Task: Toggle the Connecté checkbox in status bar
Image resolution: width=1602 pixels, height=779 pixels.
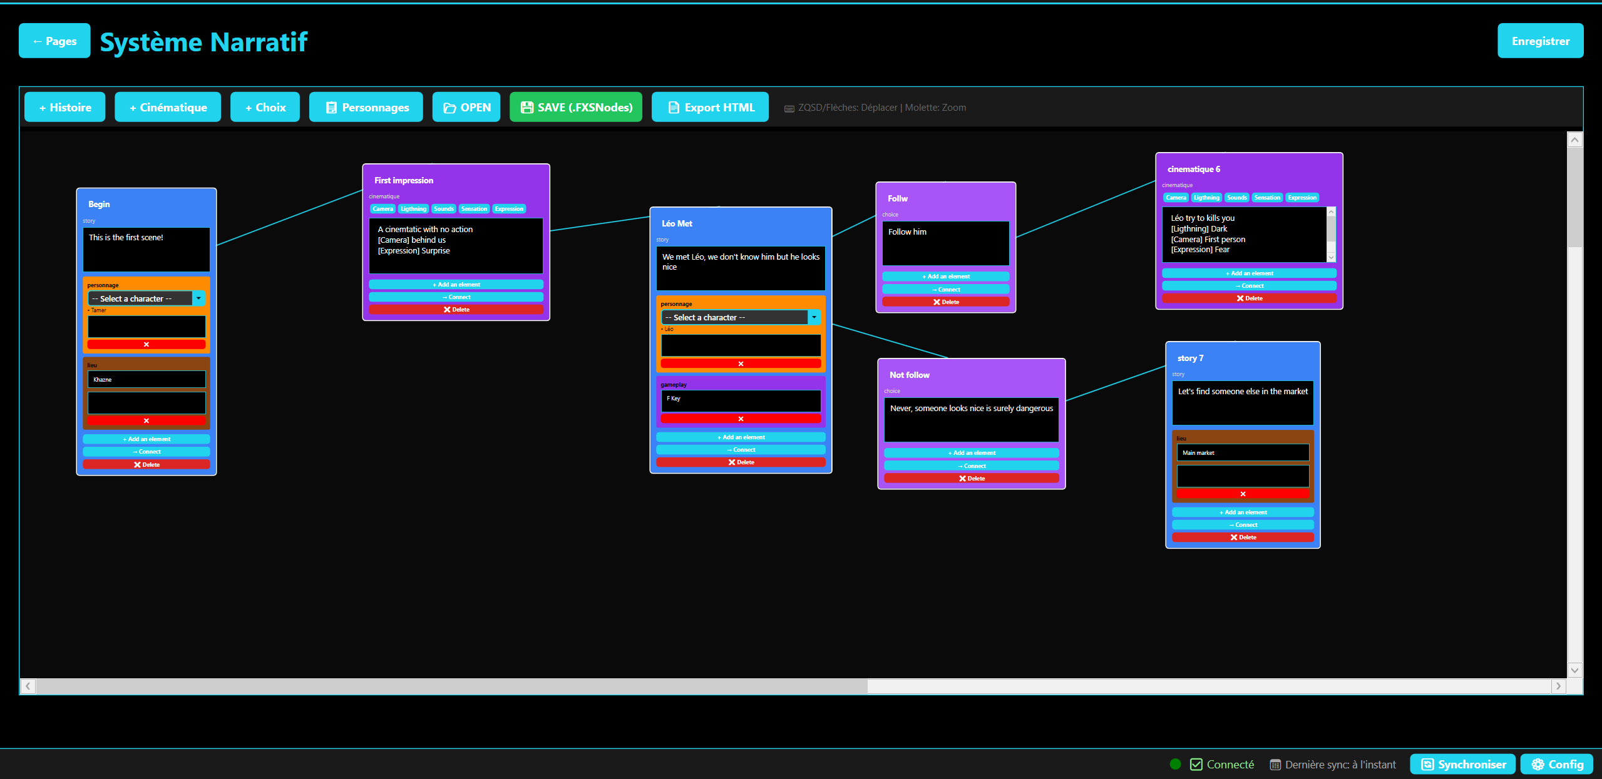Action: pos(1196,764)
